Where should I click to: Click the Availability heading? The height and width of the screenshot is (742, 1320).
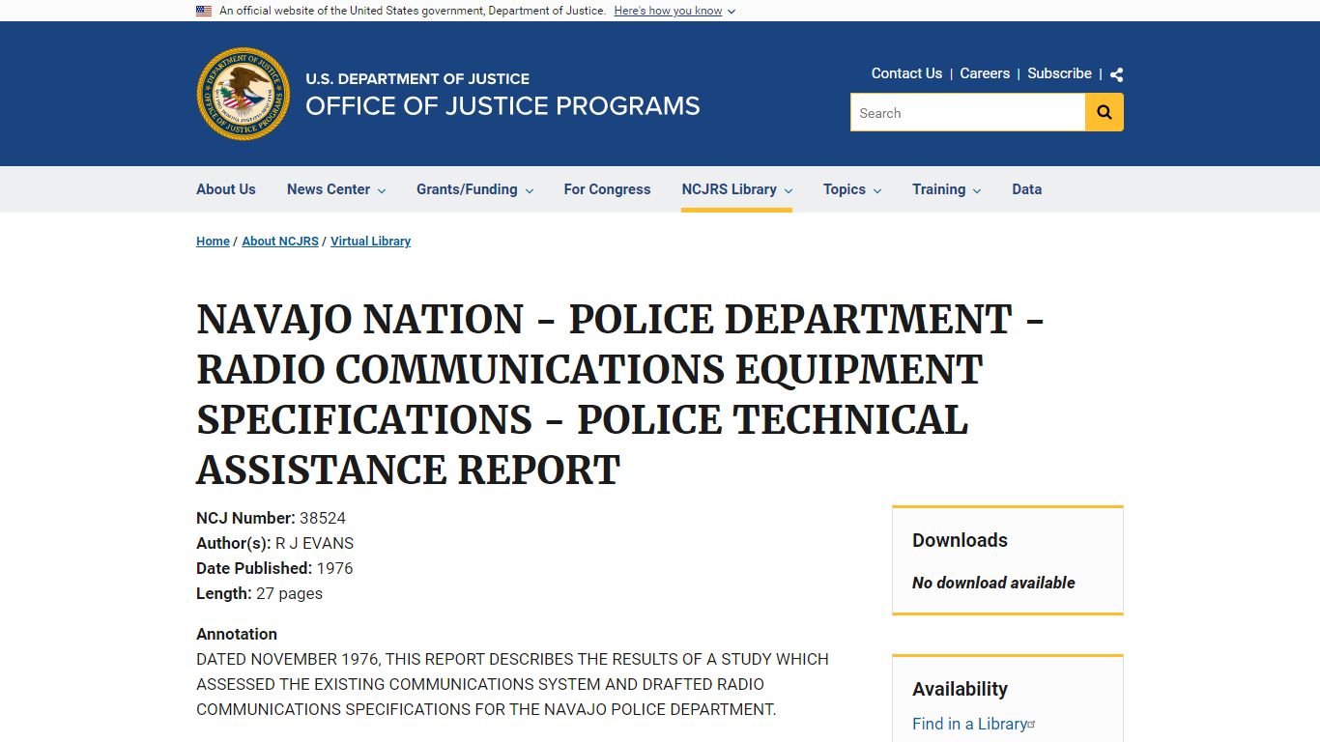(960, 689)
